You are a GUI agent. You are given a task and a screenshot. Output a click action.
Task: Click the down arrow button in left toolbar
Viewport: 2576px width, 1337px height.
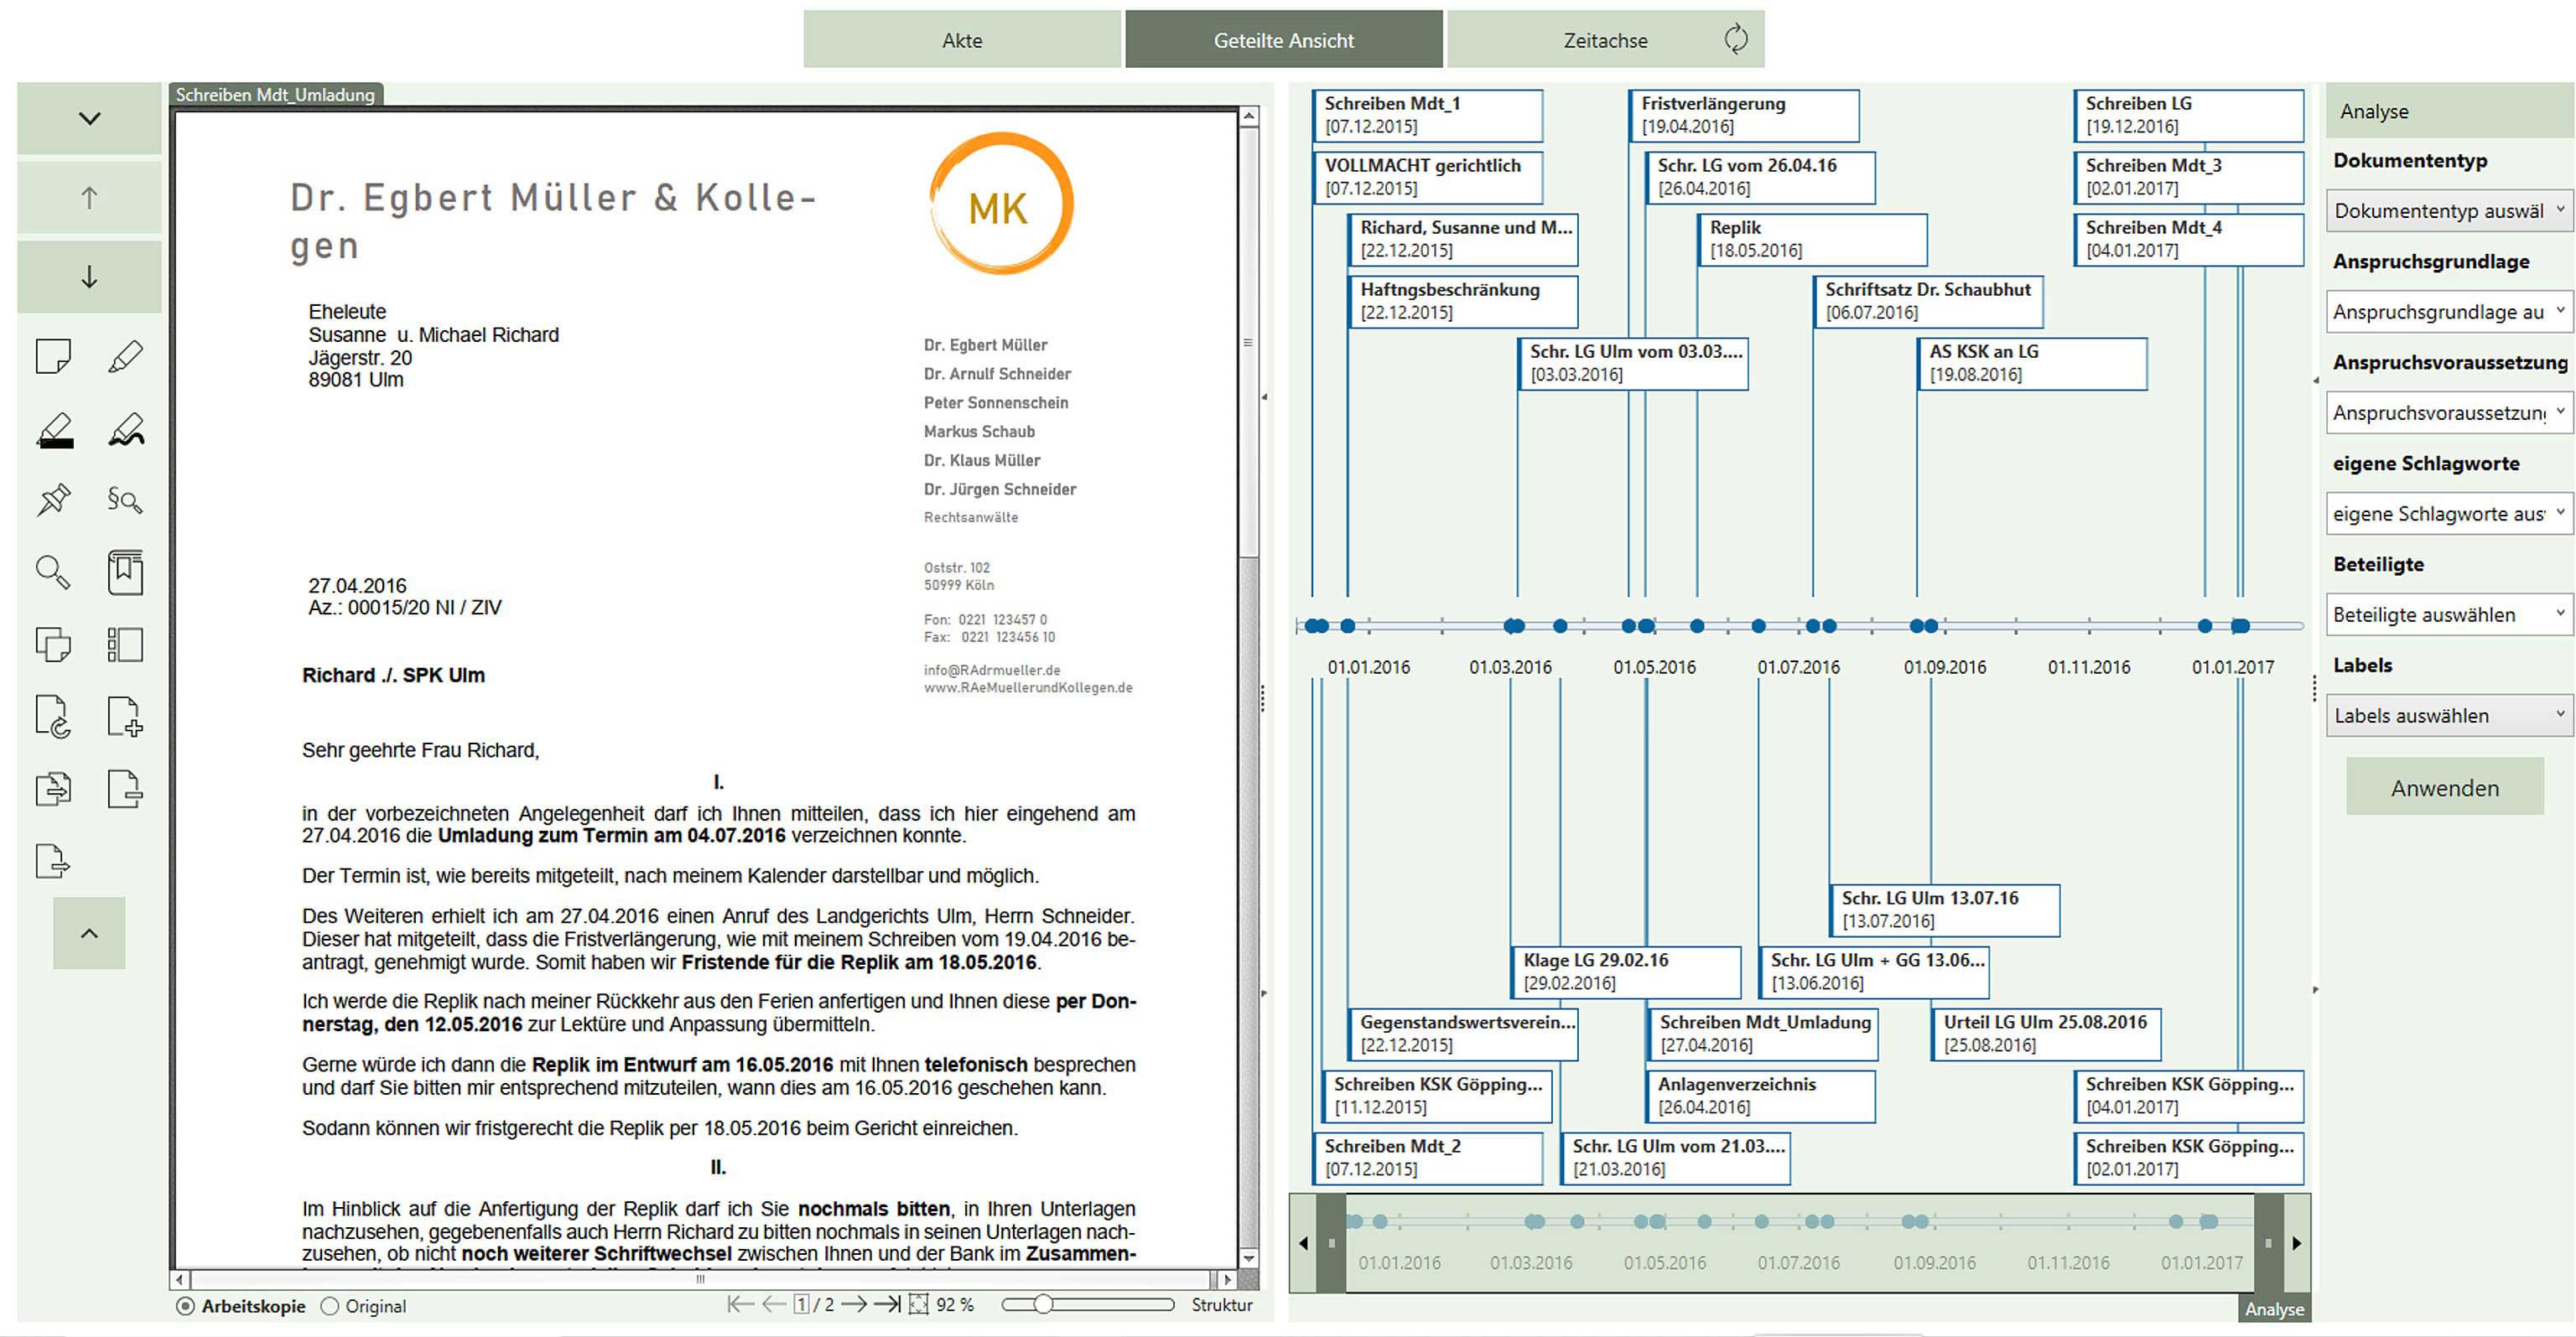89,276
